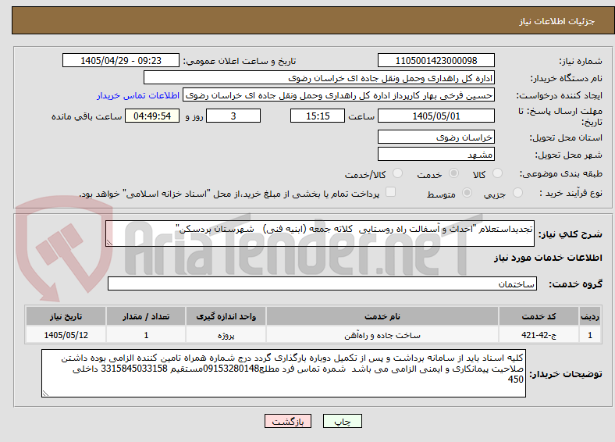Click the اطلاعات خدمات مورد نیاز section heading

548,258
